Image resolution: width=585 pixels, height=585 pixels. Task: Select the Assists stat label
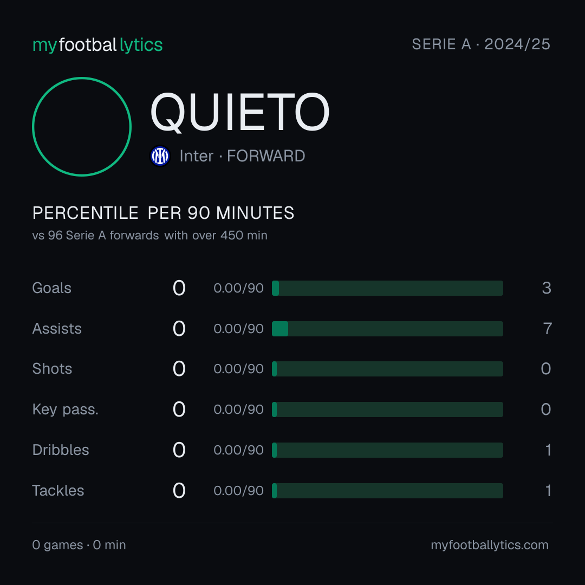tap(57, 329)
